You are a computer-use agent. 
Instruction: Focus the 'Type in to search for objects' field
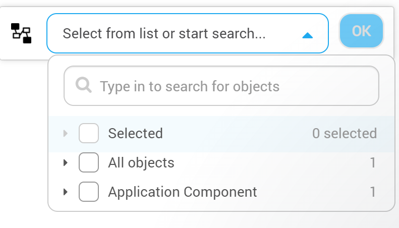coord(221,86)
